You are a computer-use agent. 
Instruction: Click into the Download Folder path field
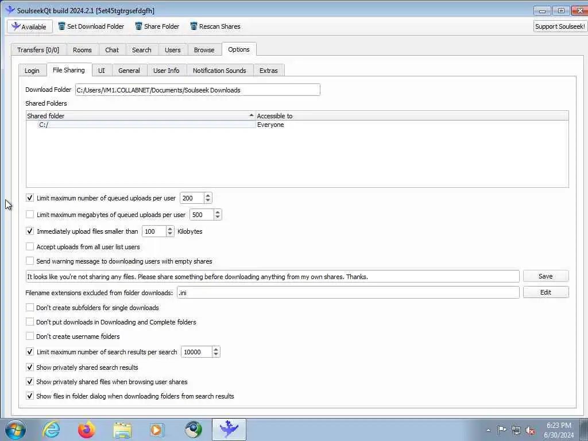pyautogui.click(x=198, y=90)
